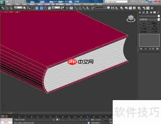Activate the Select and Rotate tool

(x=45, y=8)
